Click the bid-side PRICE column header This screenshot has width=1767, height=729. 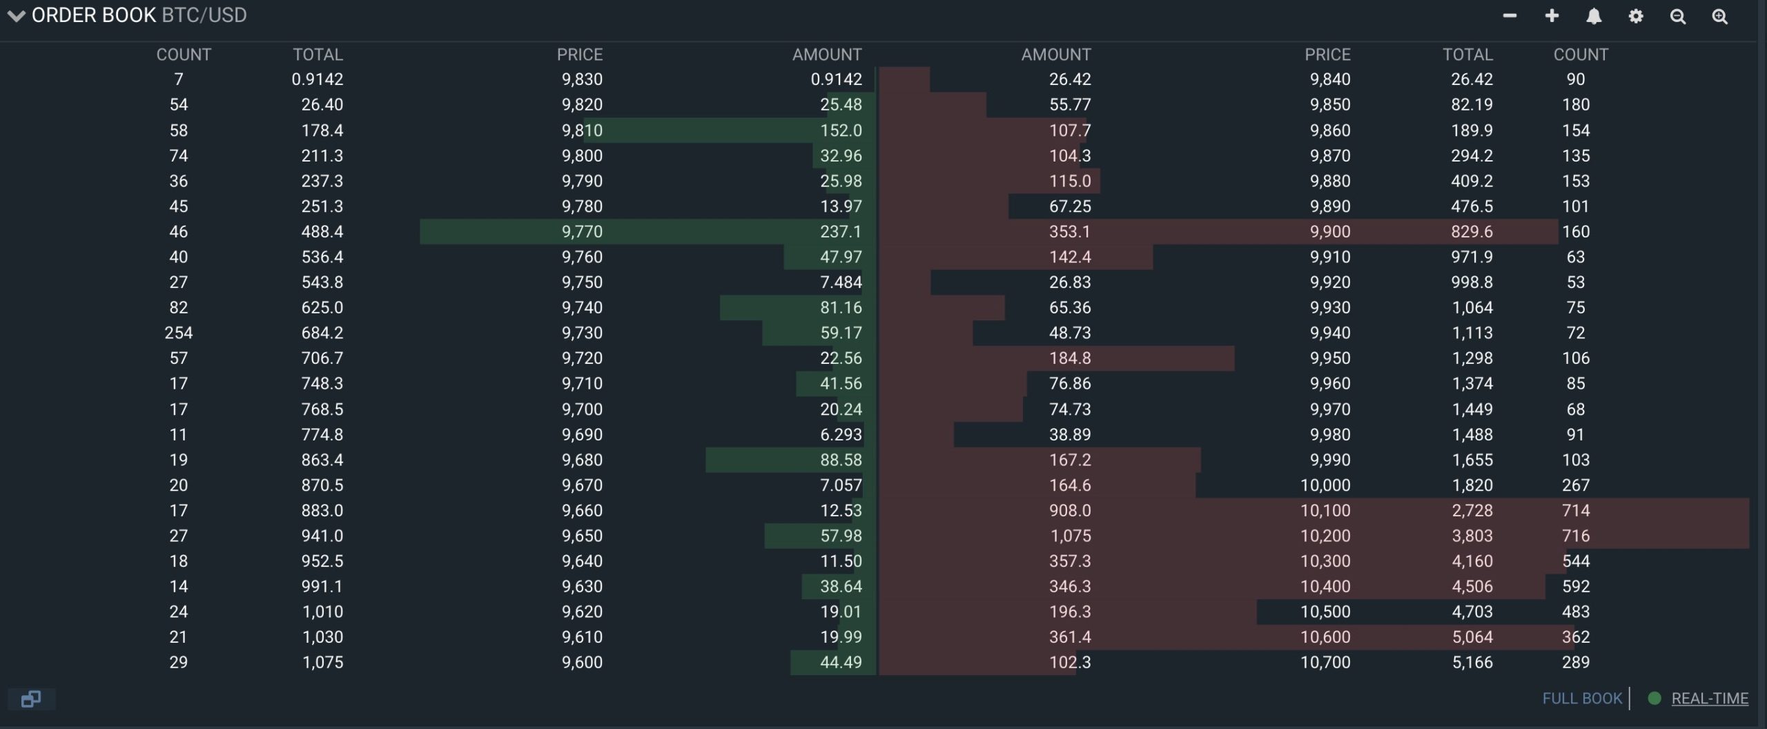[580, 55]
